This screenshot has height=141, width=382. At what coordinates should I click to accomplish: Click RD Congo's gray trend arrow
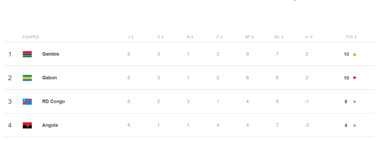point(355,102)
